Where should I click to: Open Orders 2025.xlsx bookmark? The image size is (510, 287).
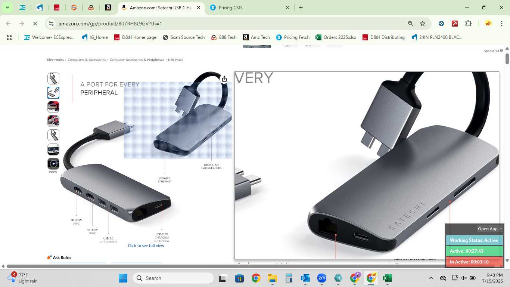tap(336, 37)
